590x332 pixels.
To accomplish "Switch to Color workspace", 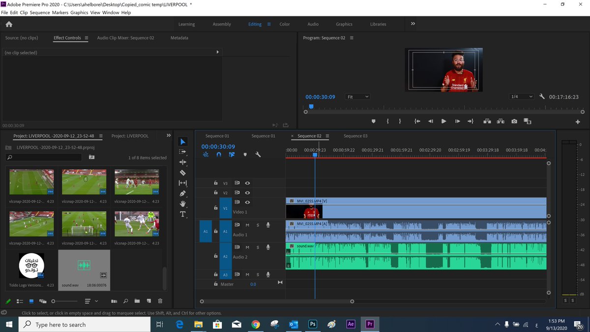I will coord(285,24).
